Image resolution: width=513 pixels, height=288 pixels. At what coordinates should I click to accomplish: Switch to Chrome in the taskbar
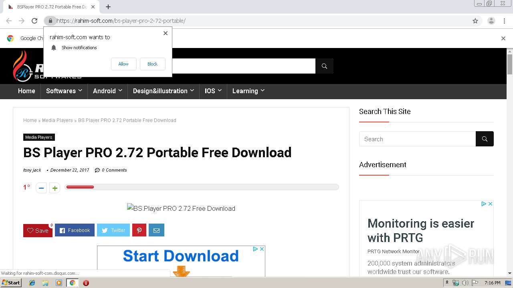point(72,283)
